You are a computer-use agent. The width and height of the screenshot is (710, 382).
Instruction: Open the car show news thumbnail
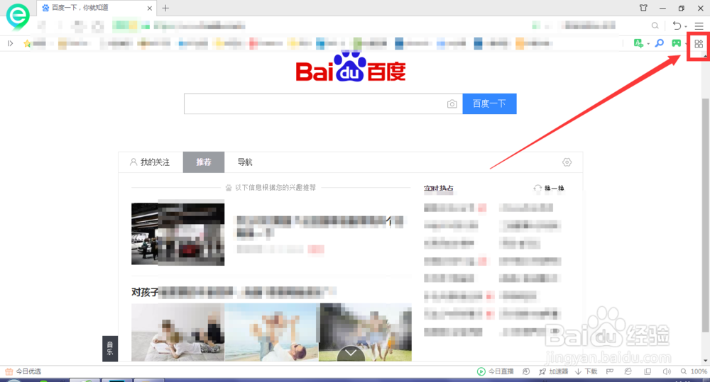click(x=178, y=234)
